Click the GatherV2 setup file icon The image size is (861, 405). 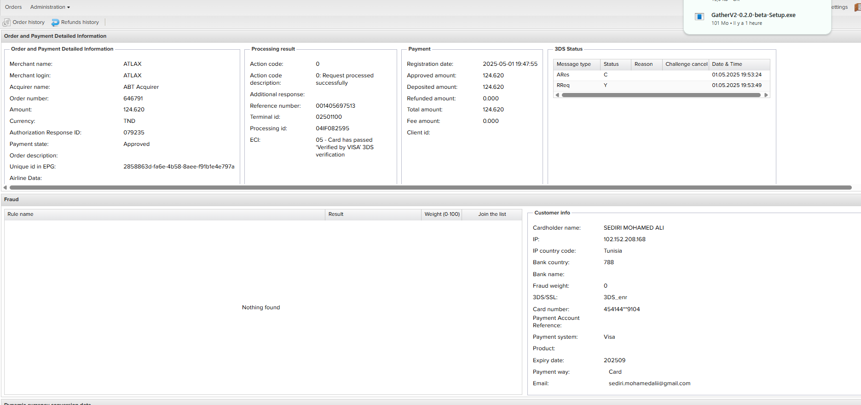click(x=699, y=17)
